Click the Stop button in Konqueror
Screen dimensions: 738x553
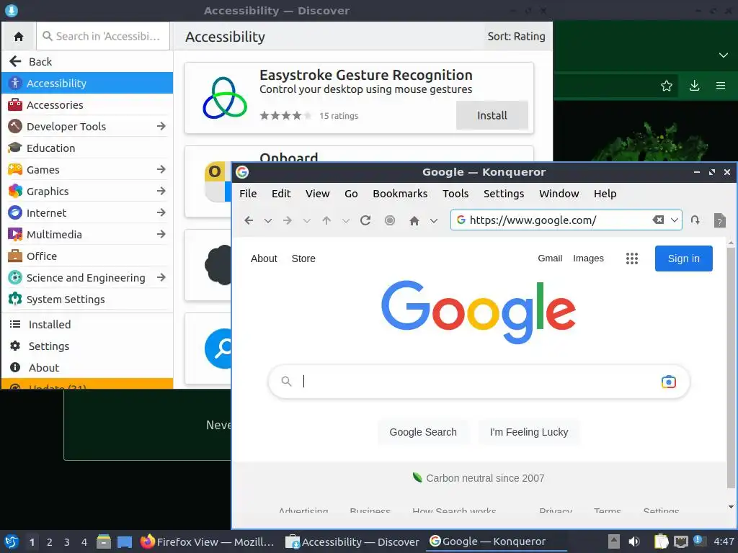coord(390,220)
